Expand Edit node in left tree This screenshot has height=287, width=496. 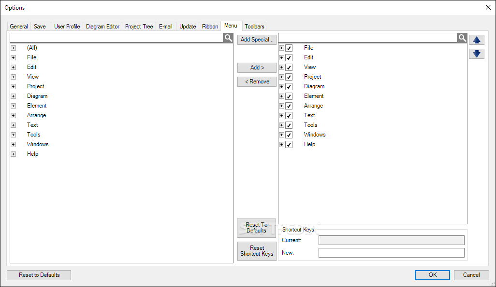click(13, 67)
